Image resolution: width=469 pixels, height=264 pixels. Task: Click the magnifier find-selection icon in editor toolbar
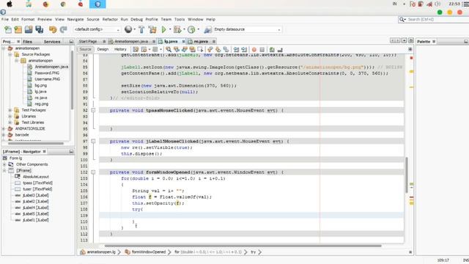click(x=169, y=49)
